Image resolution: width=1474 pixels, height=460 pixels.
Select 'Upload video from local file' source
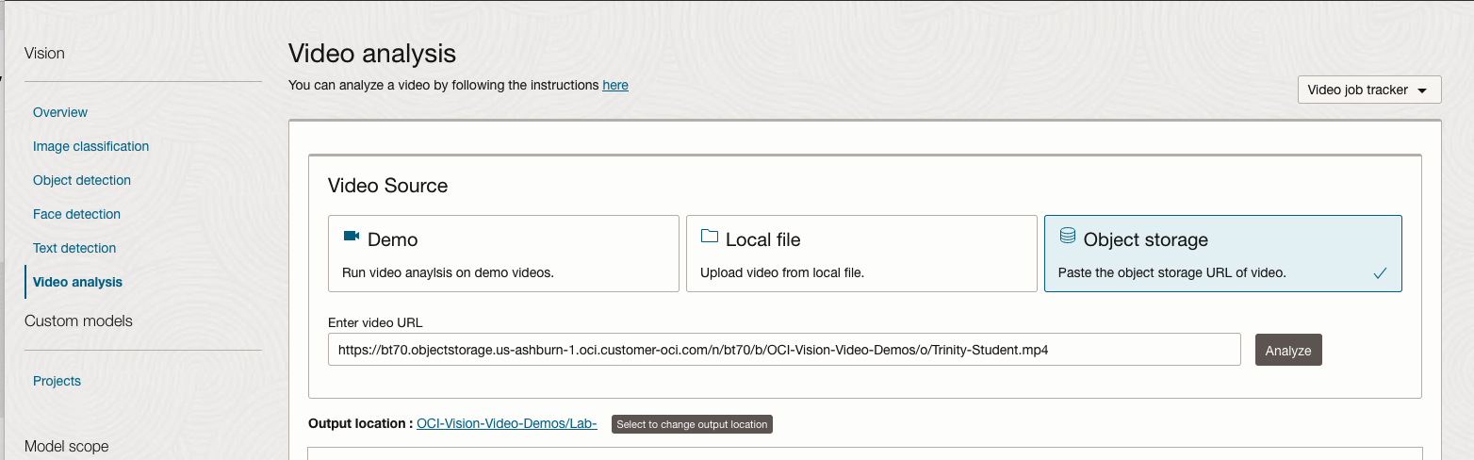point(861,254)
